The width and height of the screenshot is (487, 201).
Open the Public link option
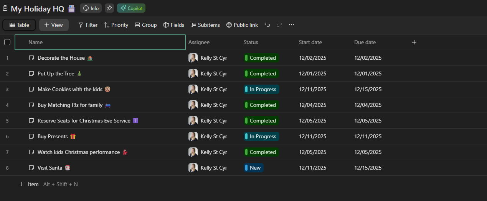[242, 25]
